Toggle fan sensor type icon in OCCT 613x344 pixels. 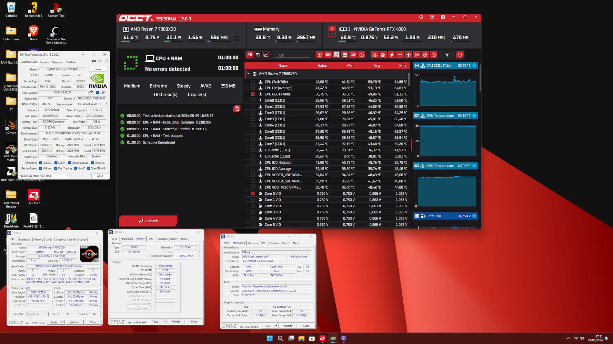point(408,55)
